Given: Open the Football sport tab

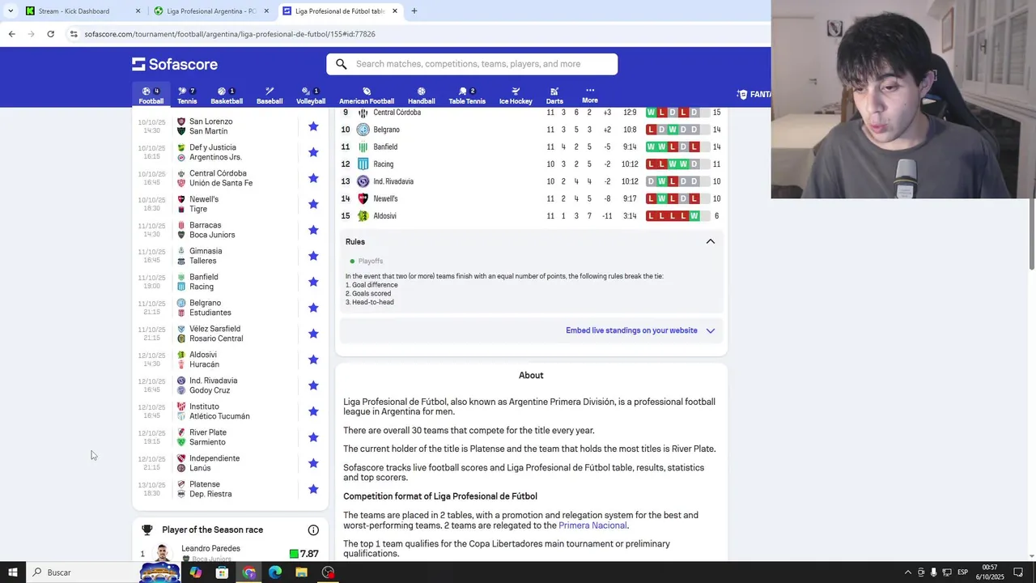Looking at the screenshot, I should pos(151,96).
